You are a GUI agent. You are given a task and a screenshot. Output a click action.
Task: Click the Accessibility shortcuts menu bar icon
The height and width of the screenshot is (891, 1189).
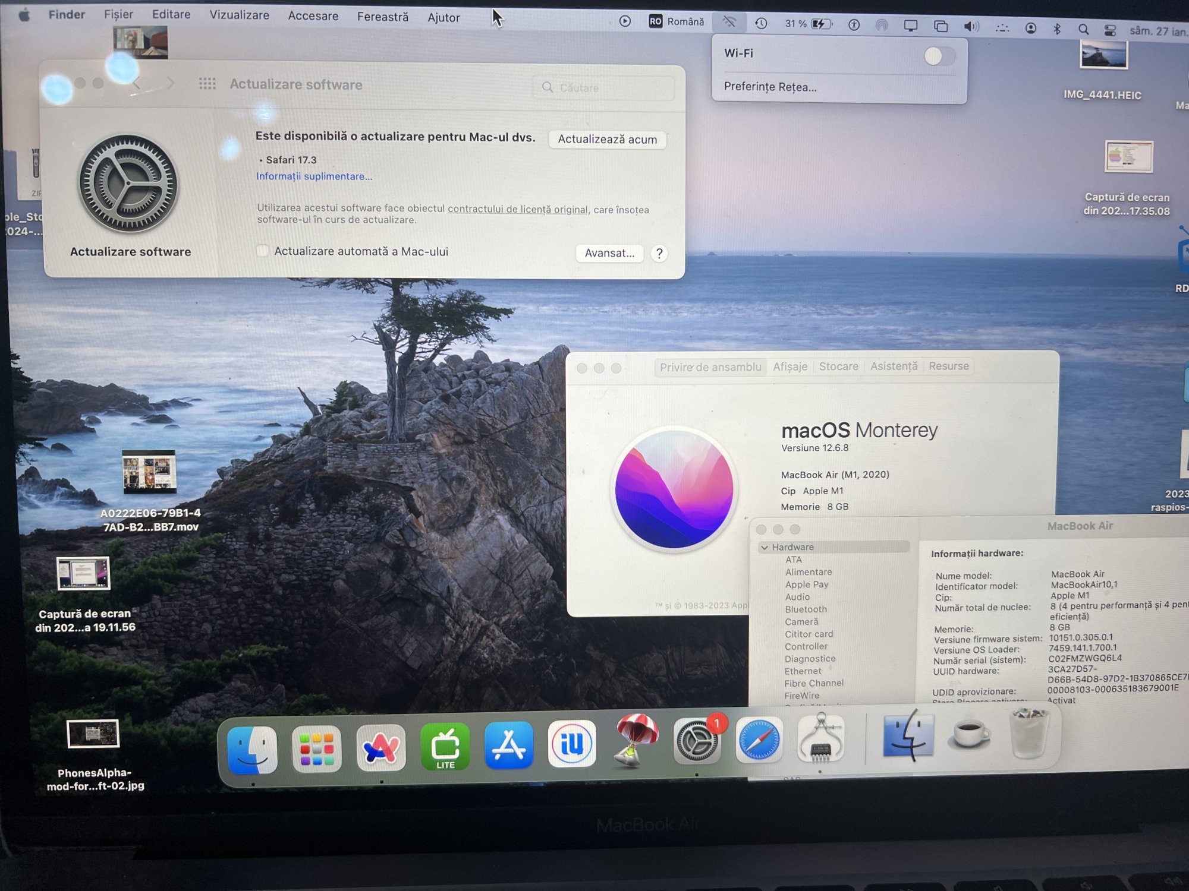854,24
